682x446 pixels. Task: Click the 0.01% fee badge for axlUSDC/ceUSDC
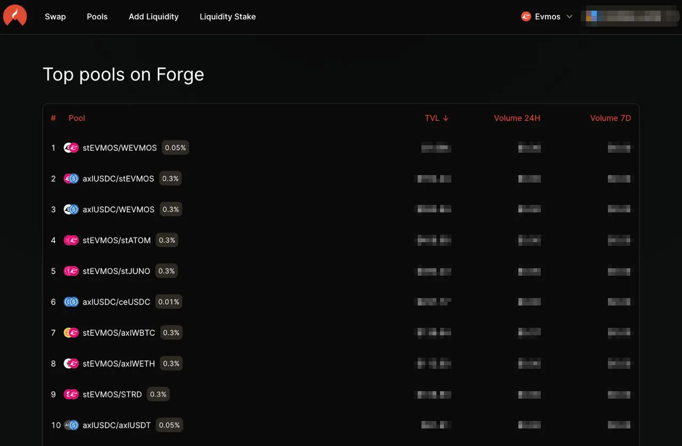pyautogui.click(x=169, y=302)
